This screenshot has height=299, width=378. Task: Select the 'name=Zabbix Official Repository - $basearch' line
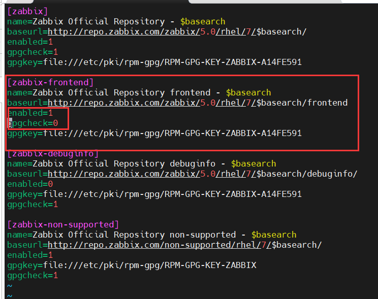(116, 21)
